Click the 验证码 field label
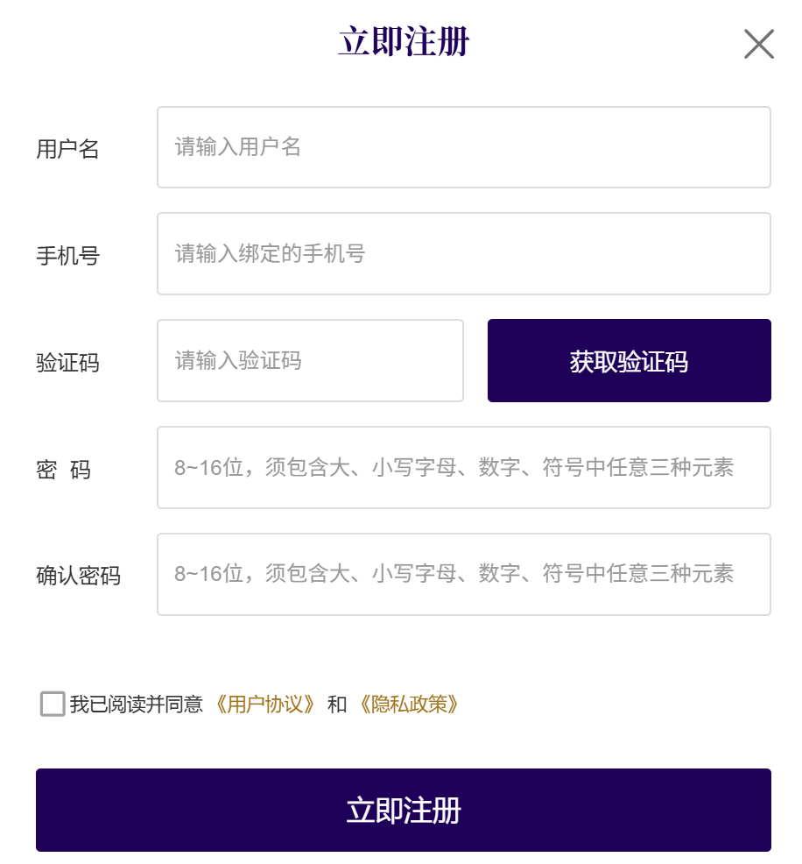Image resolution: width=802 pixels, height=864 pixels. (67, 363)
